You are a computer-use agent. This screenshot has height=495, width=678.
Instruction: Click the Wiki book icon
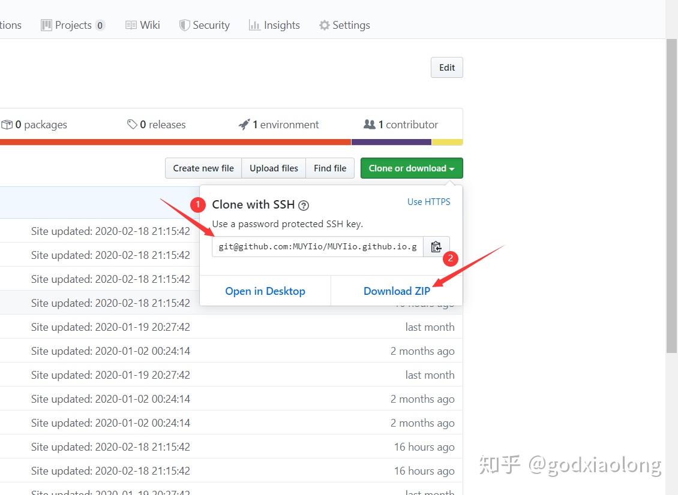tap(131, 25)
